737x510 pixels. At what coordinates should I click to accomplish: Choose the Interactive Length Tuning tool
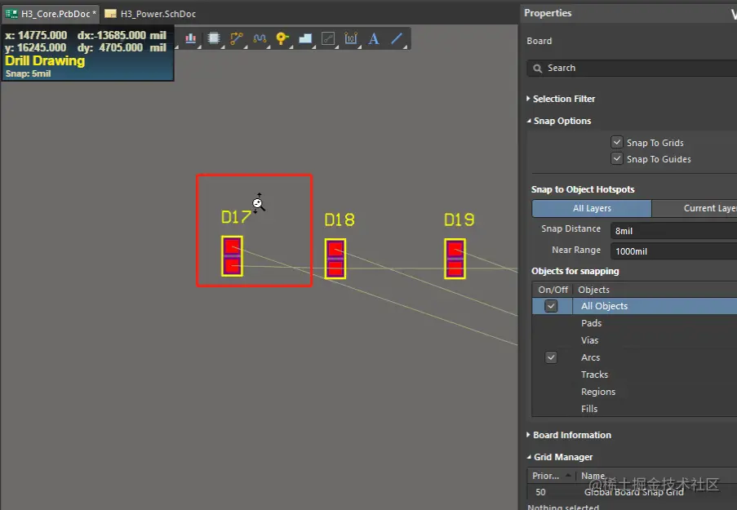pyautogui.click(x=260, y=38)
